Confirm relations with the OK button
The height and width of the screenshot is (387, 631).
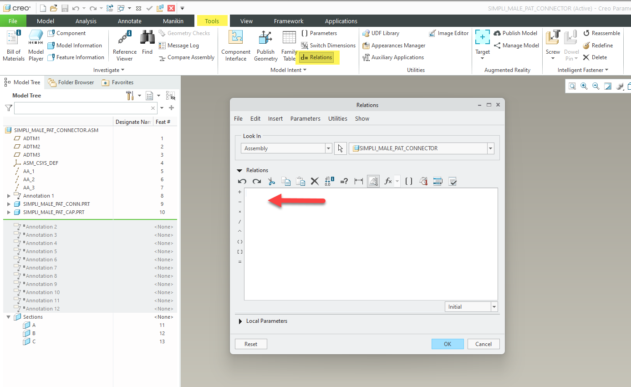(x=448, y=344)
